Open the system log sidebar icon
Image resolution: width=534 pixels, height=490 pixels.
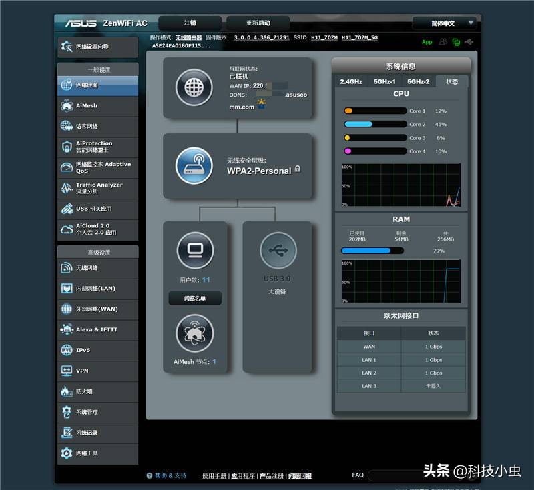pos(67,433)
